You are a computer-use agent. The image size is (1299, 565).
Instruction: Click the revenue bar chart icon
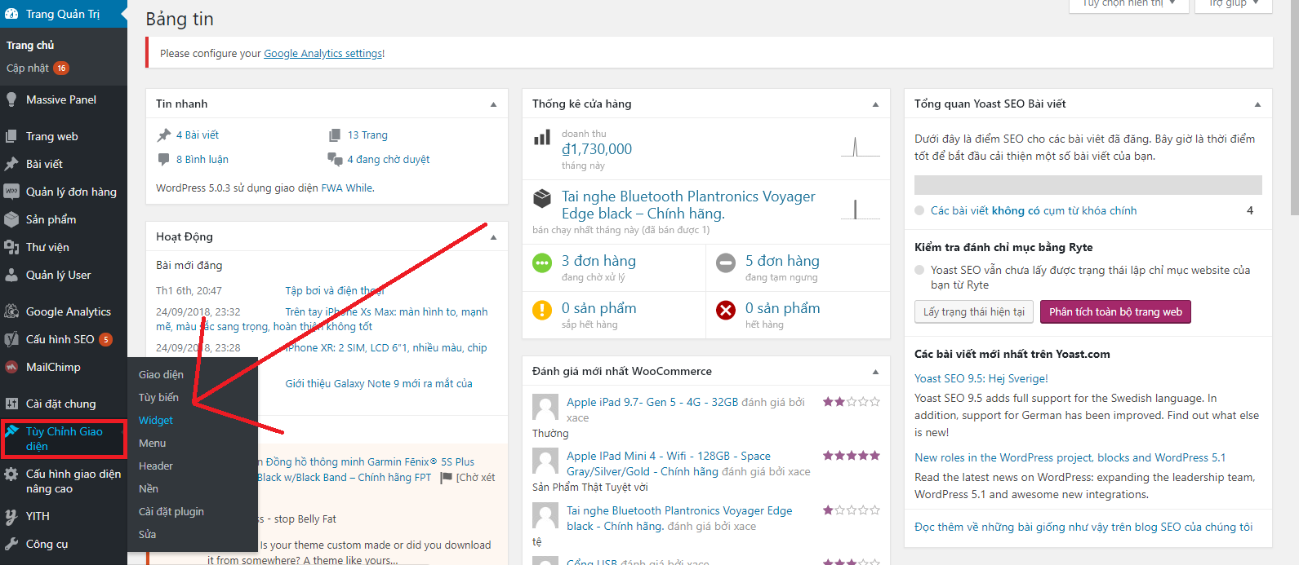(542, 138)
